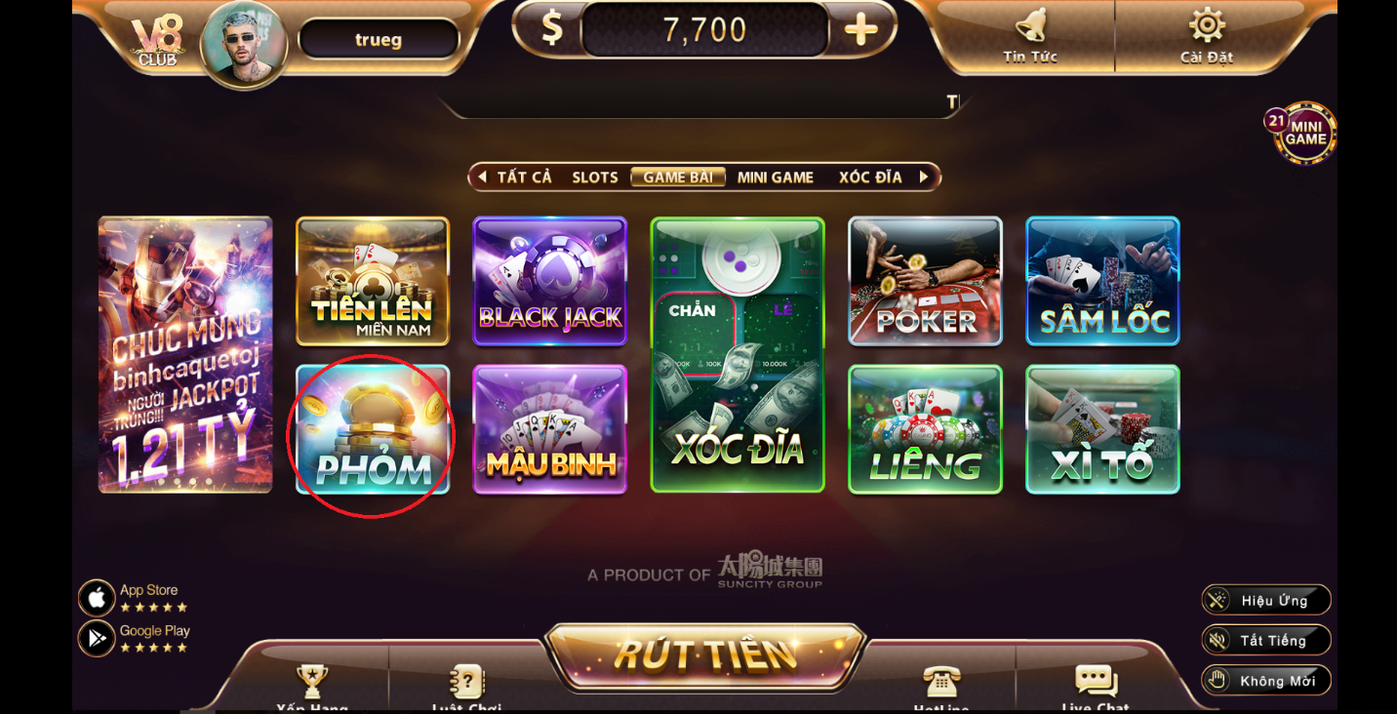Screen dimensions: 1397x714
Task: Open the Tin Tức bell icon
Action: [x=1030, y=24]
